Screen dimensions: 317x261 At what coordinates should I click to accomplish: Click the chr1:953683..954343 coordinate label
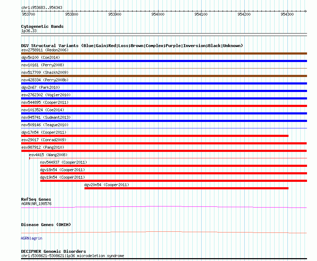(42, 8)
